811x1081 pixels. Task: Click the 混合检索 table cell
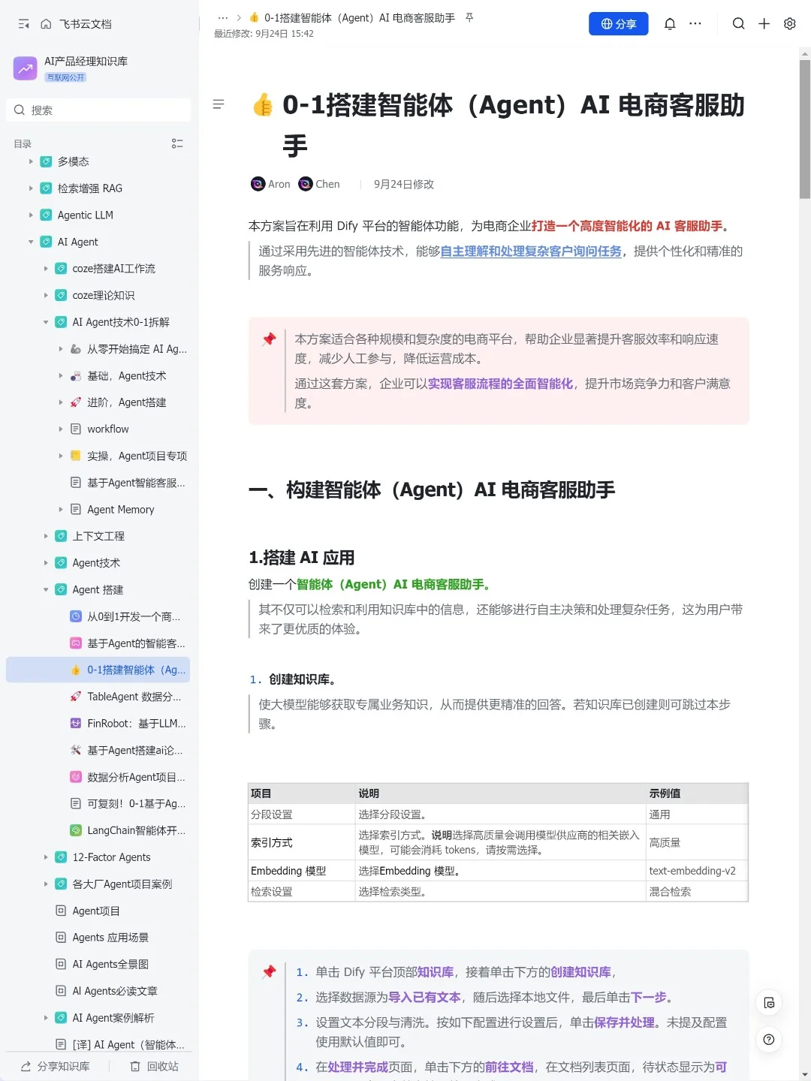point(698,892)
